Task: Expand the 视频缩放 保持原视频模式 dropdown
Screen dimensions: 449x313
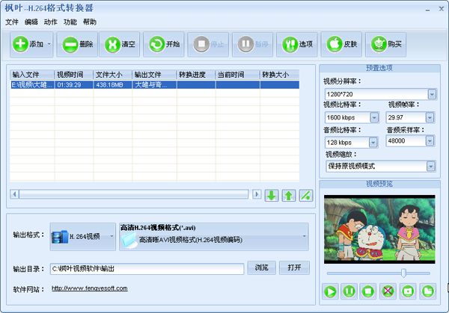Action: (431, 166)
